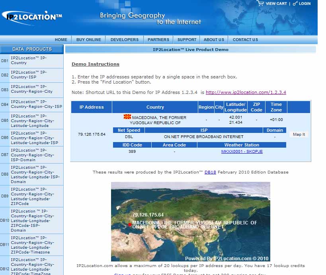Click the Latitude/Longitude column header
This screenshot has width=326, height=275.
coord(236,107)
